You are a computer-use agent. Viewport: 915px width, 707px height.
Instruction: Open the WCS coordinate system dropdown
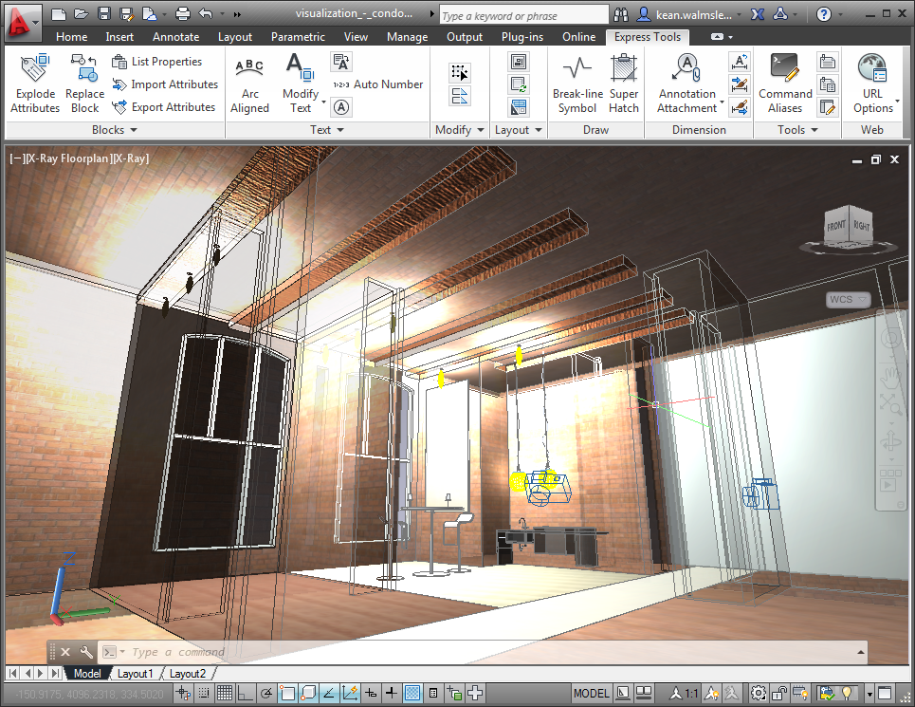tap(848, 300)
